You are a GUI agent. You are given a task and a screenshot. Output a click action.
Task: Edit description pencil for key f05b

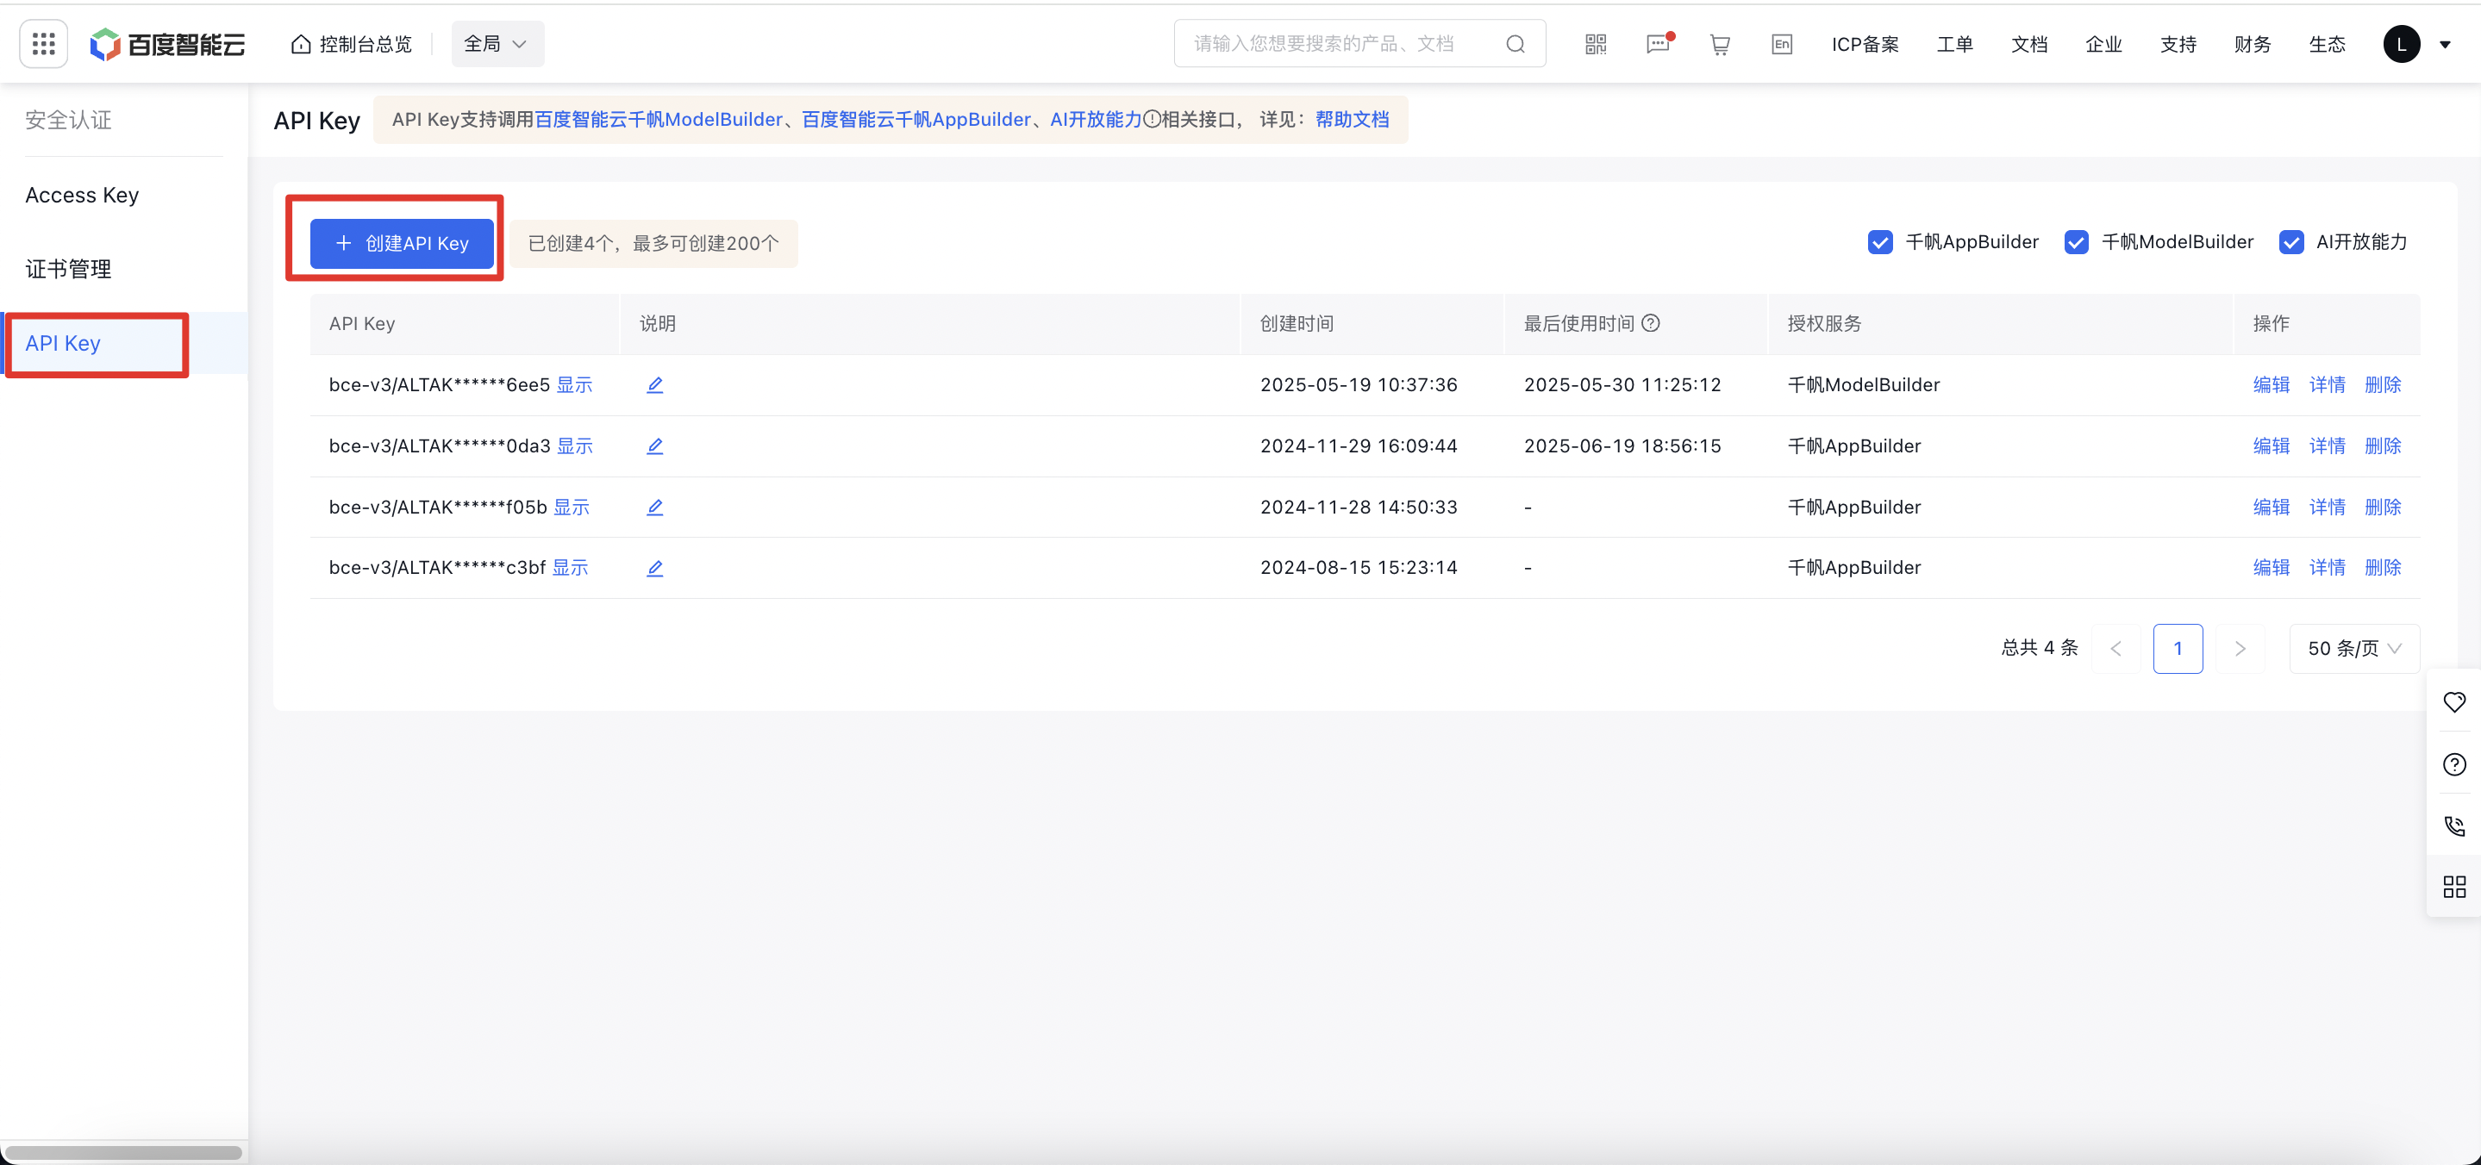coord(655,508)
